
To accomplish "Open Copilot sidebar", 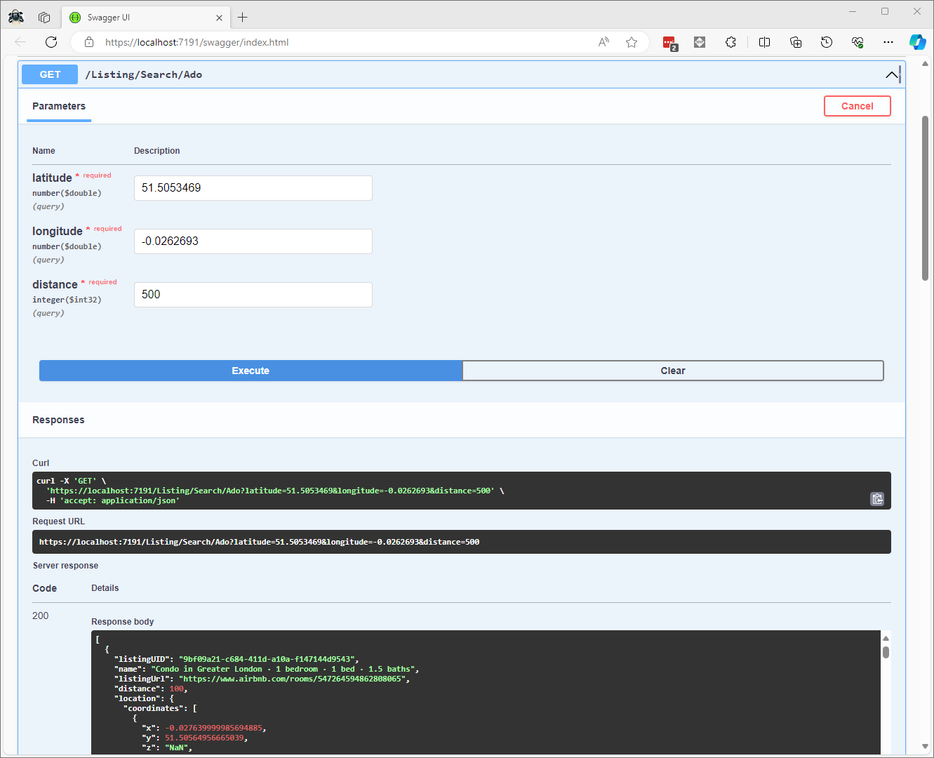I will point(917,42).
